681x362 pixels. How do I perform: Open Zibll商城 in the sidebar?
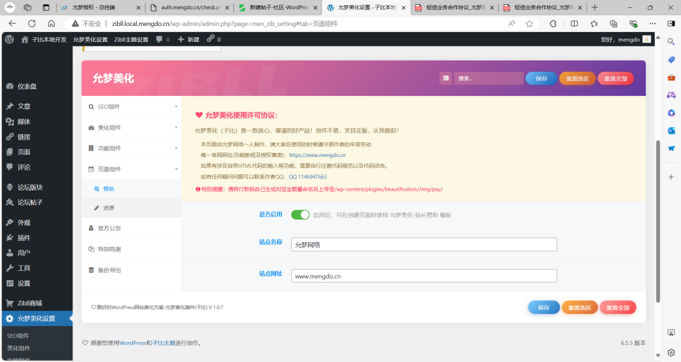click(x=29, y=303)
